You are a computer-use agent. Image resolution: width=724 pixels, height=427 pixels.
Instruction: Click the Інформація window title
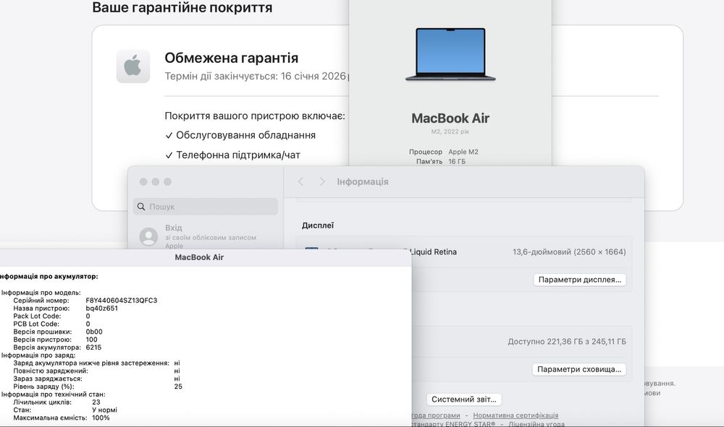(363, 181)
